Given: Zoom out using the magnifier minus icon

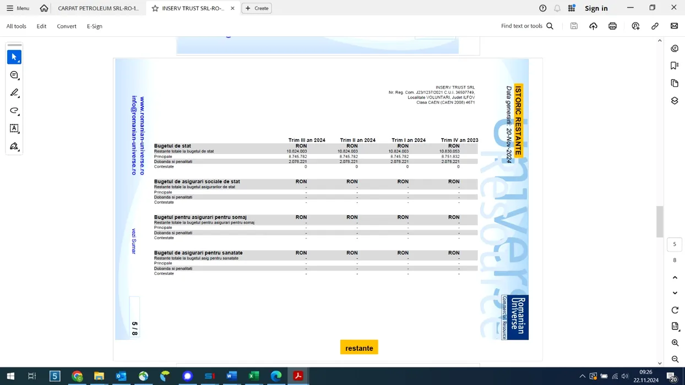Looking at the screenshot, I should click(x=675, y=359).
